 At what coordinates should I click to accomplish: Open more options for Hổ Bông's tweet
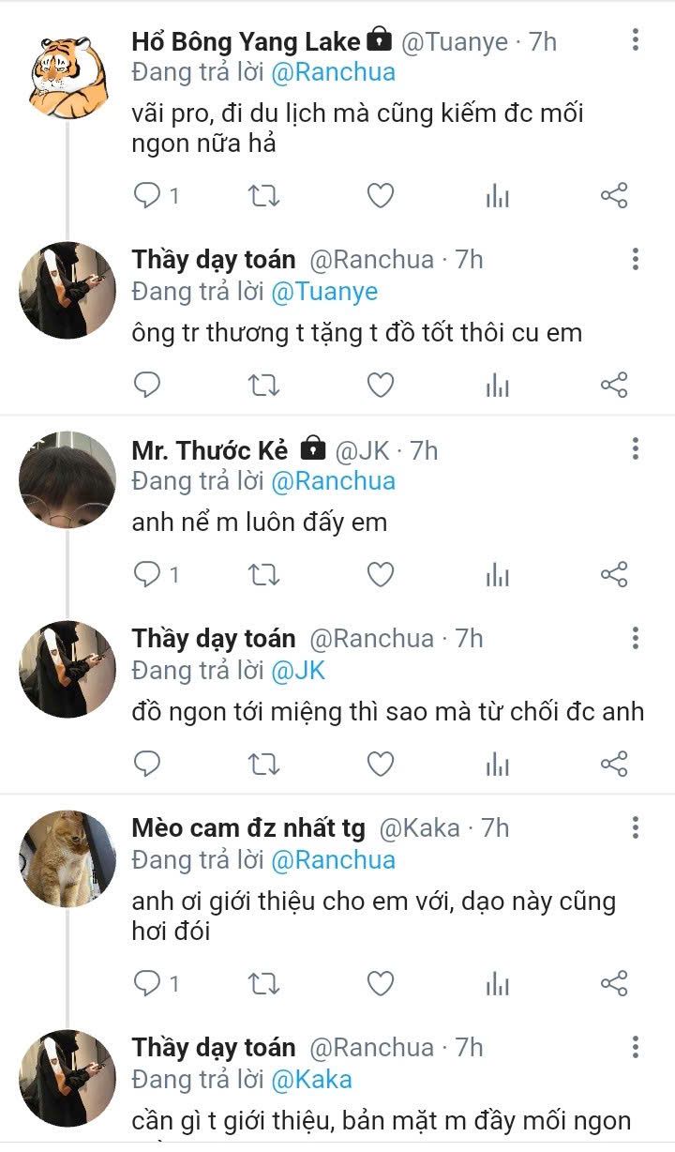636,39
